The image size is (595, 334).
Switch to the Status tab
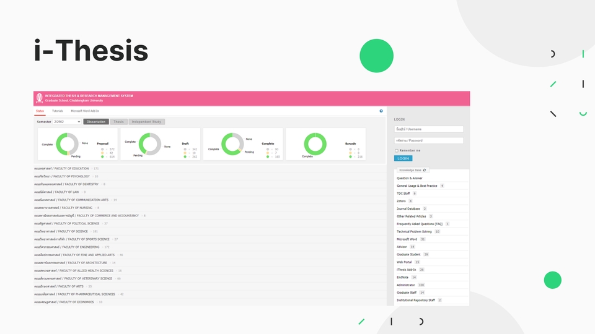(40, 111)
